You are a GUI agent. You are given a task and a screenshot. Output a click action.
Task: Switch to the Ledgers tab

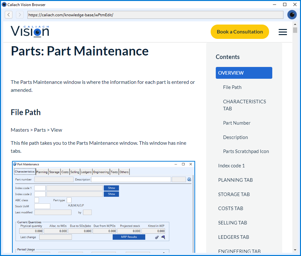pos(86,172)
